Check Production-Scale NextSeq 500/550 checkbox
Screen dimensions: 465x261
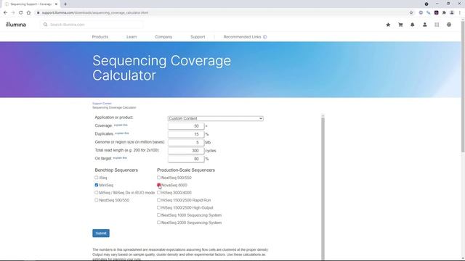pos(158,178)
